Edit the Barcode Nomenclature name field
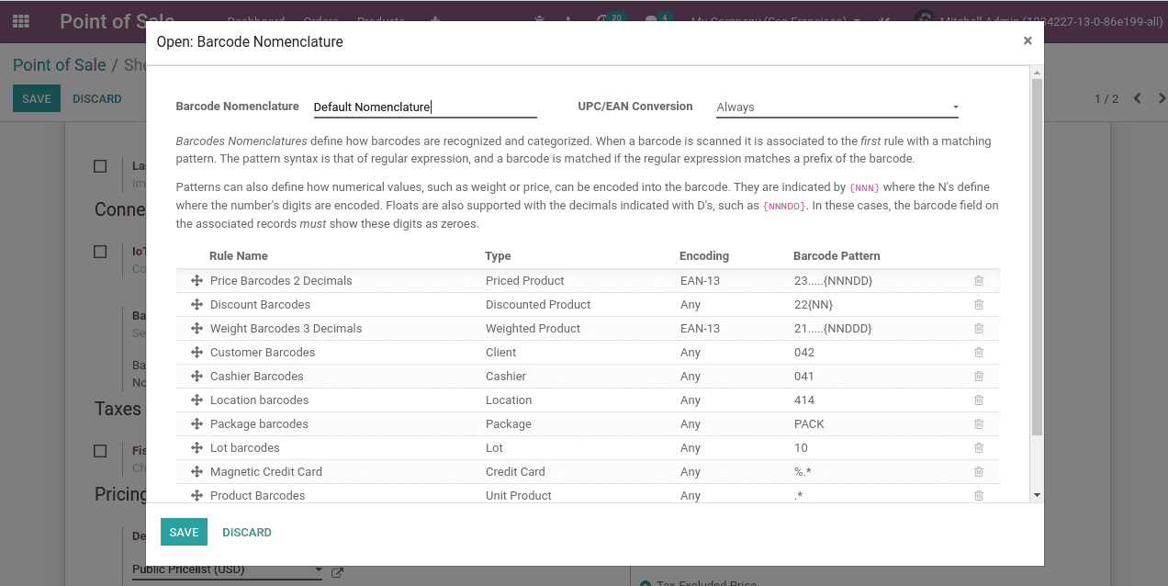 coord(424,107)
